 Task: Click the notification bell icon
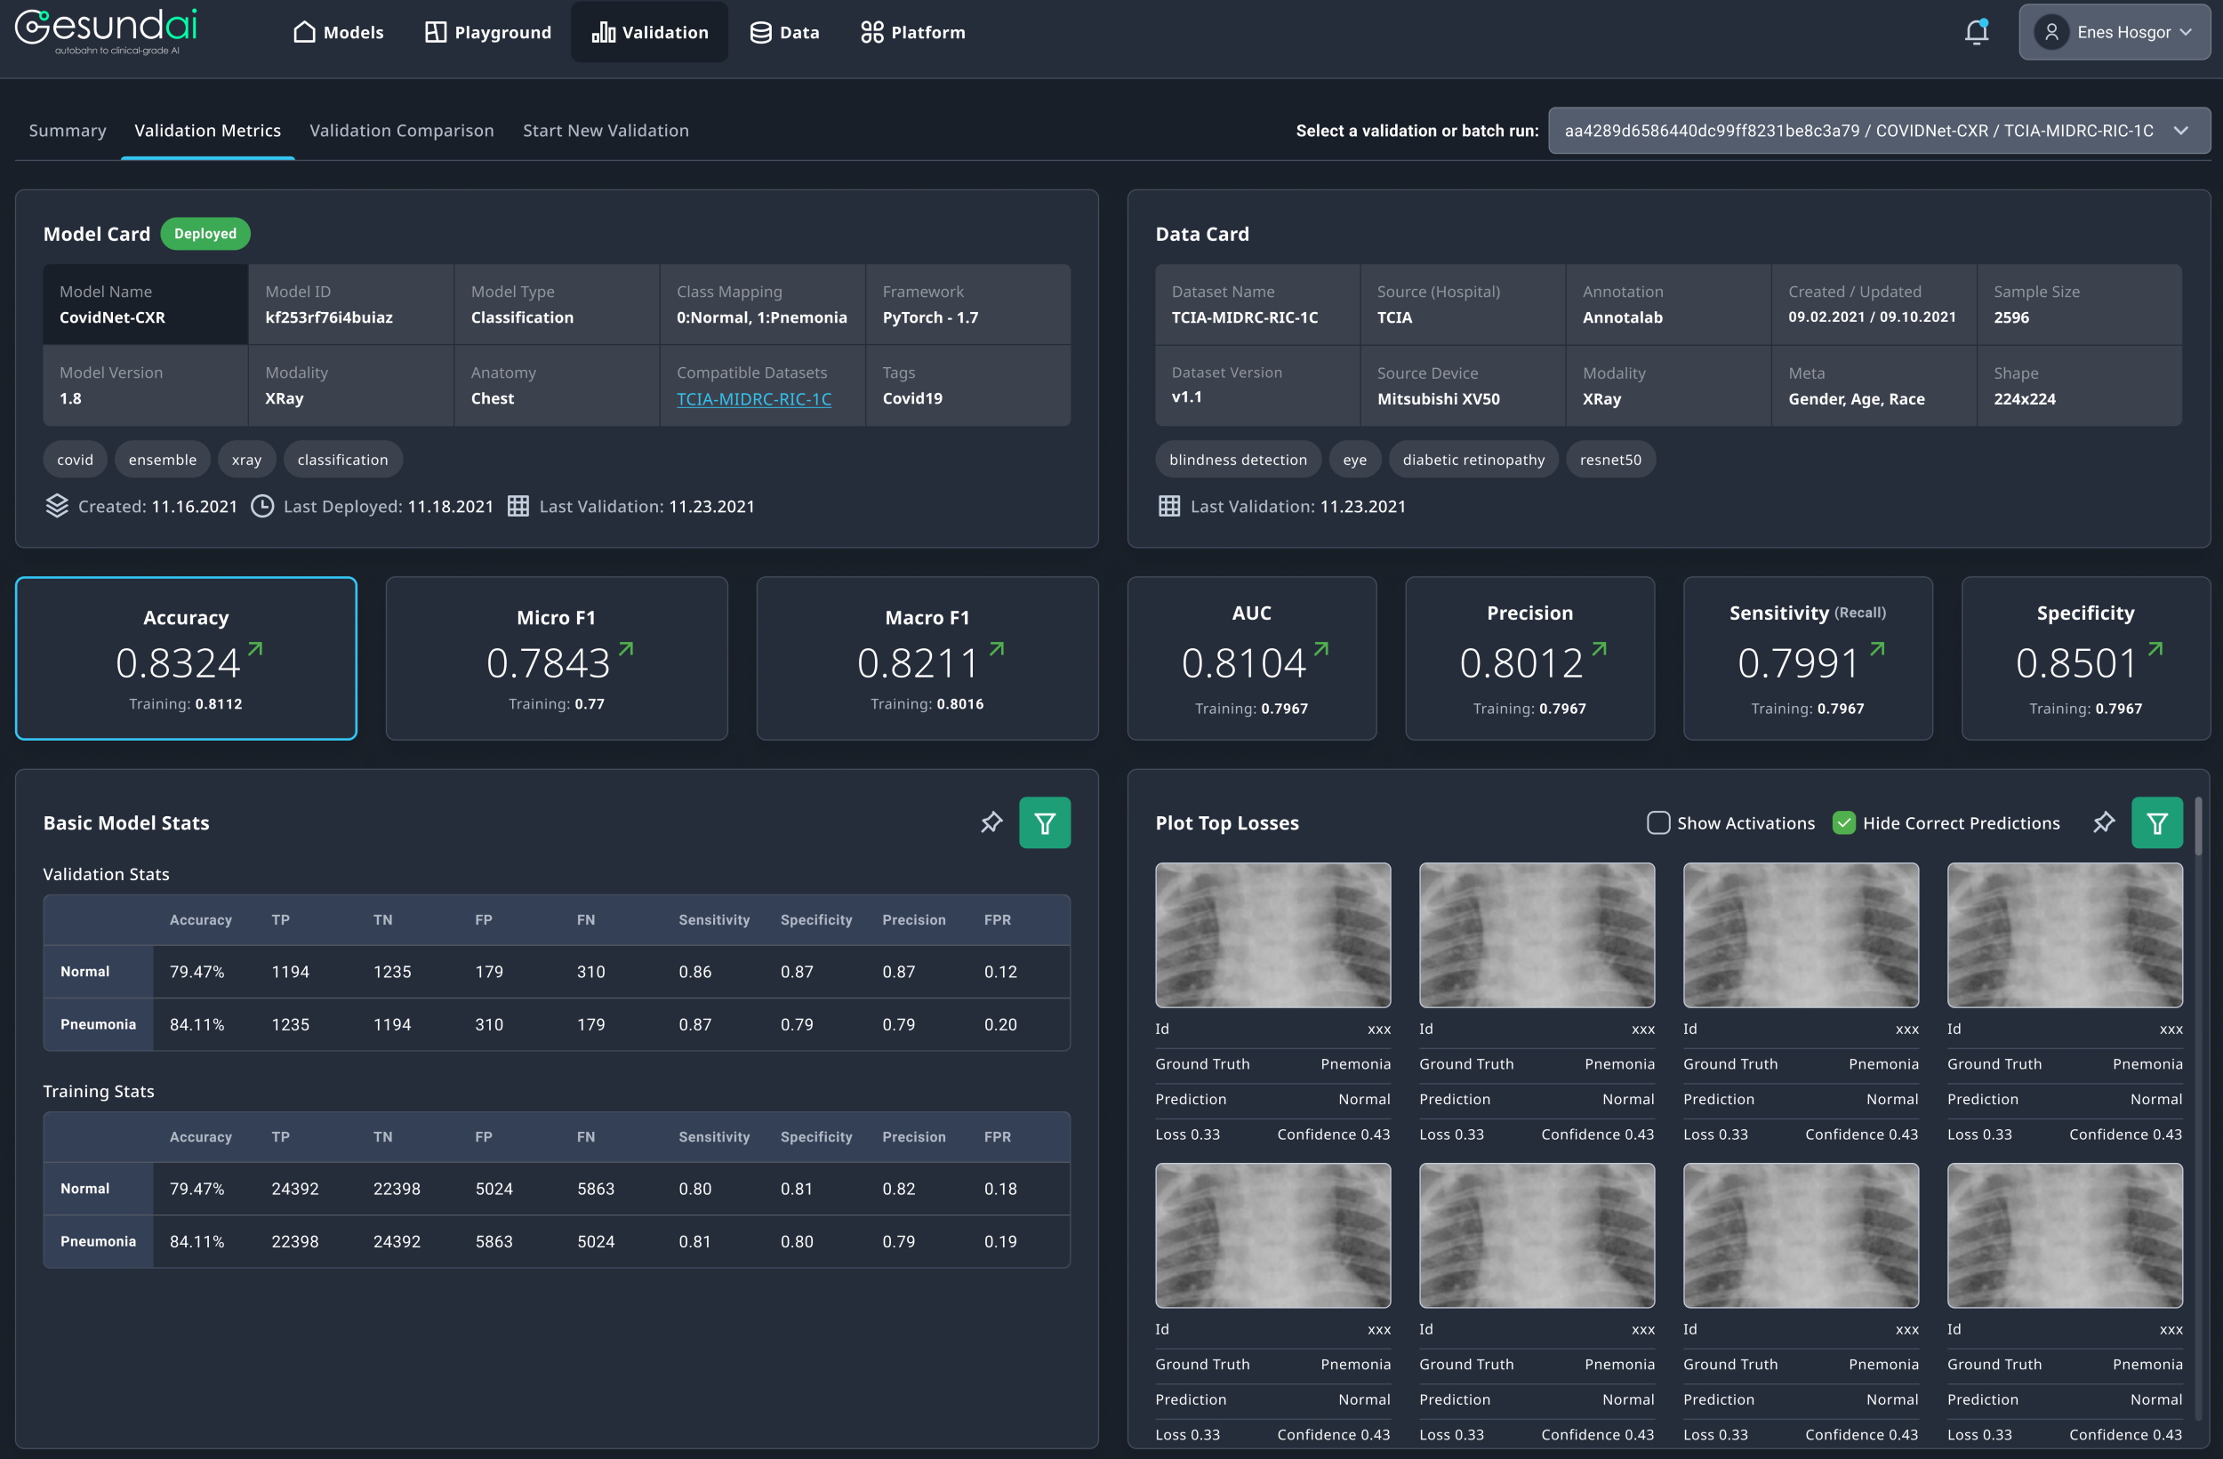1976,33
